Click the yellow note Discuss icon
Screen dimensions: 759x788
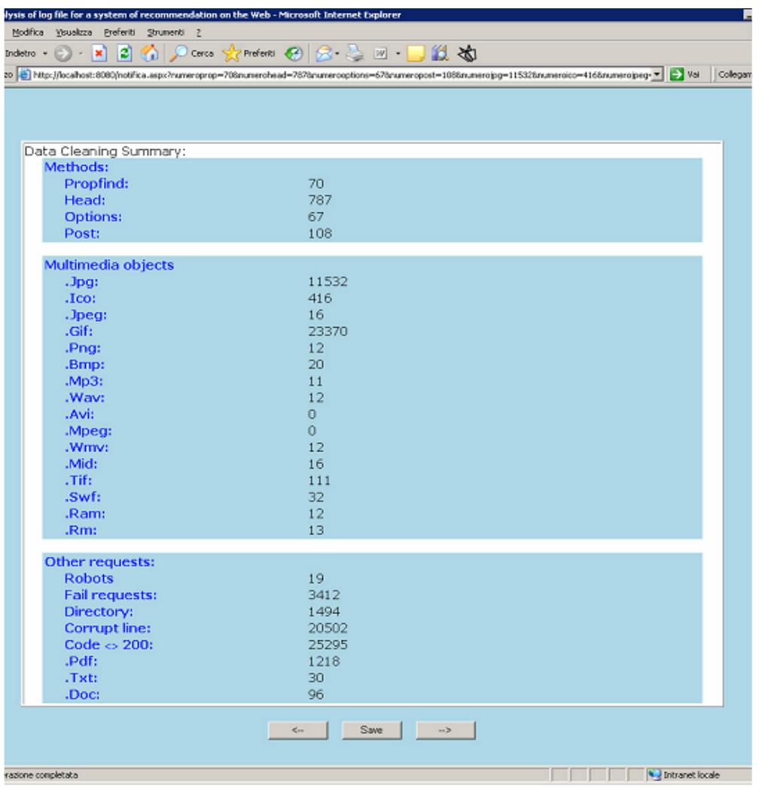[416, 53]
